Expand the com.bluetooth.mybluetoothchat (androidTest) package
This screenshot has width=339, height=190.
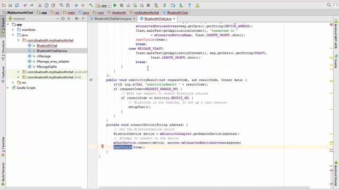pos(19,72)
